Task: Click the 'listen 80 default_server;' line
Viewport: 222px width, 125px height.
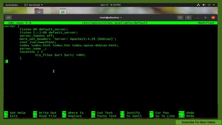Action: [x=44, y=29]
